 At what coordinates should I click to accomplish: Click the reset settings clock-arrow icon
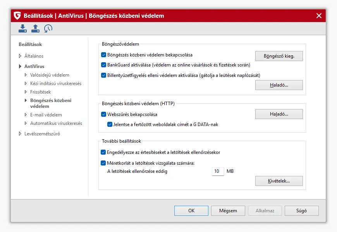(48, 28)
